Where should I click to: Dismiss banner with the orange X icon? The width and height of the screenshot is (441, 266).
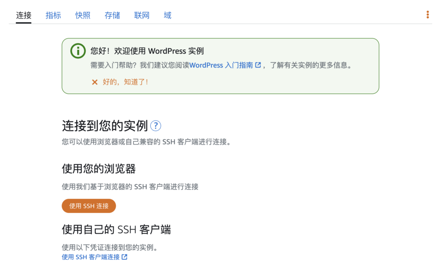[x=95, y=82]
